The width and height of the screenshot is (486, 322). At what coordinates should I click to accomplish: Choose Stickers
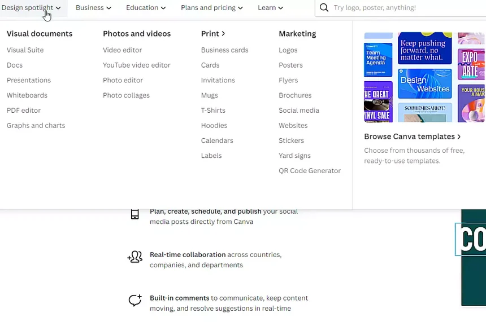[292, 140]
